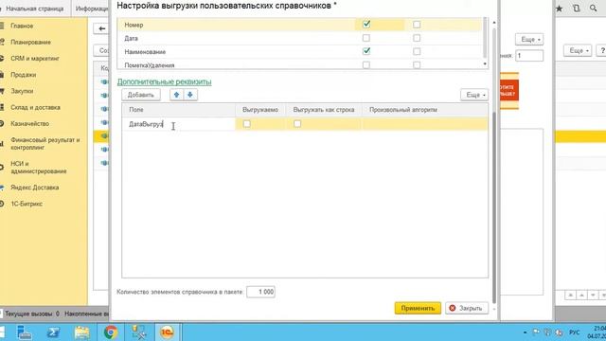Open Дополнительные реквизиты link
Viewport: 606px width, 341px height.
point(164,81)
